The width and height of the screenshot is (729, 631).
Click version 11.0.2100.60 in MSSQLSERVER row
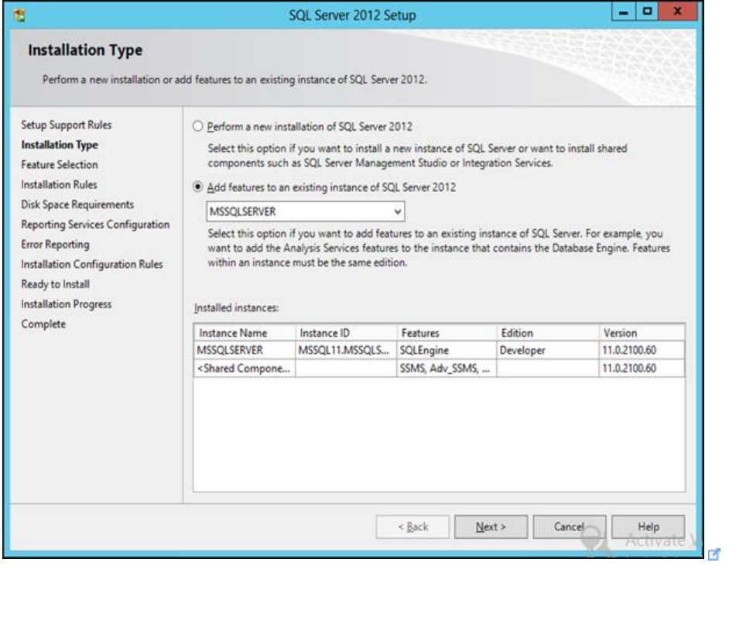pos(642,350)
